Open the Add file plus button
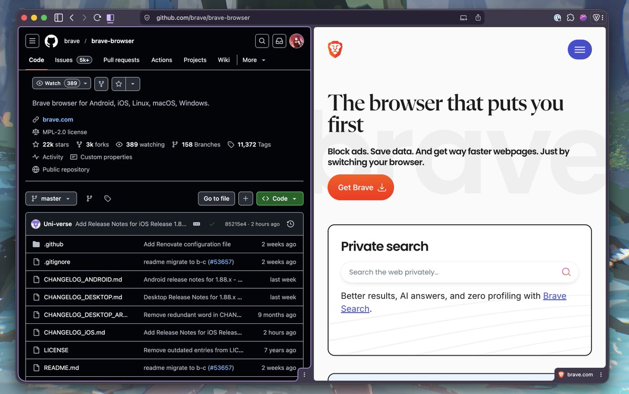The width and height of the screenshot is (629, 394). (x=245, y=199)
